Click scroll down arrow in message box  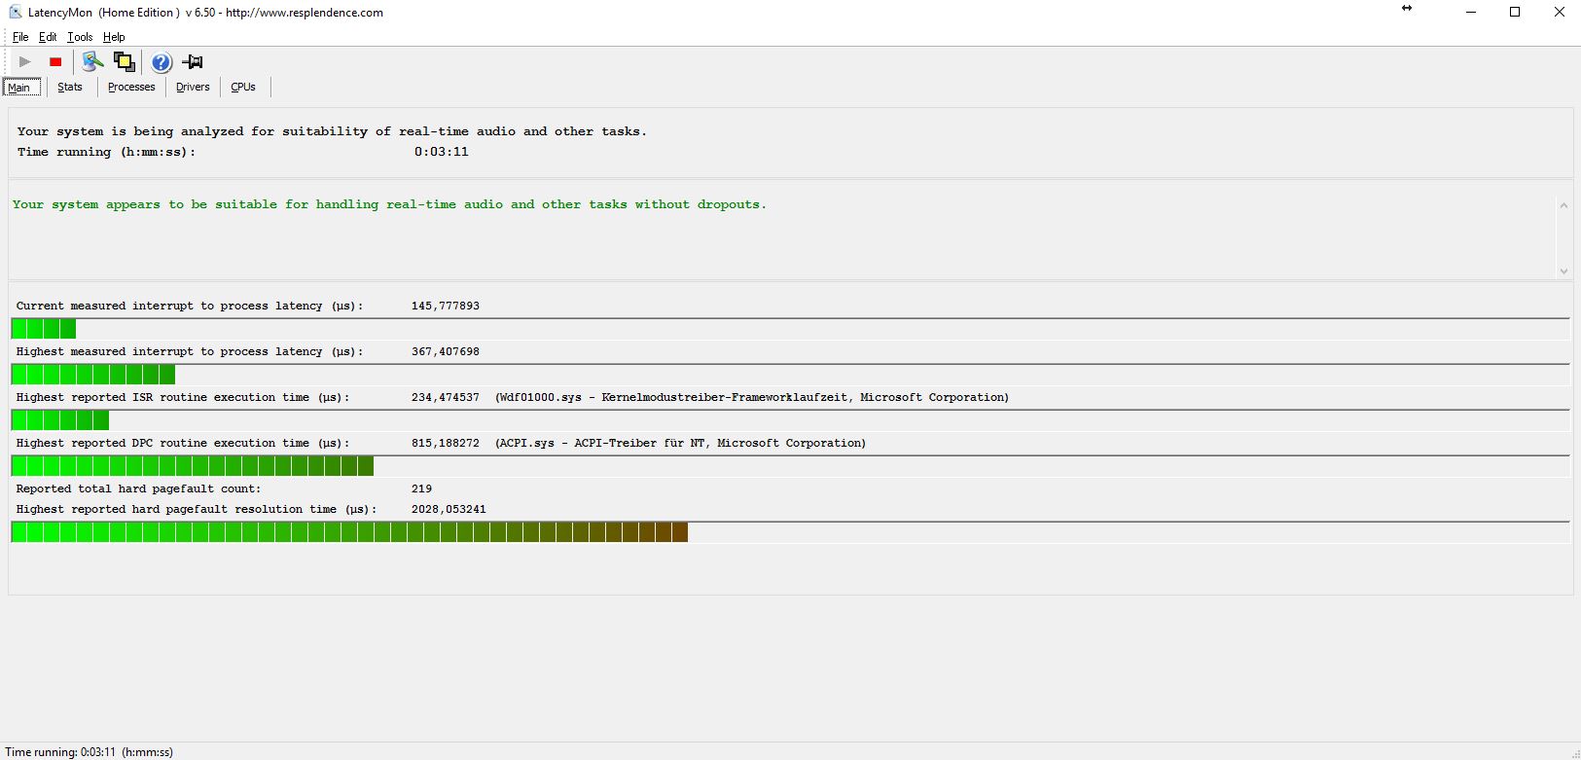1563,271
